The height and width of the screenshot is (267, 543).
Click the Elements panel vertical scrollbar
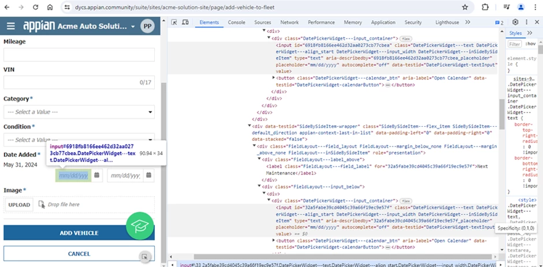click(x=502, y=115)
